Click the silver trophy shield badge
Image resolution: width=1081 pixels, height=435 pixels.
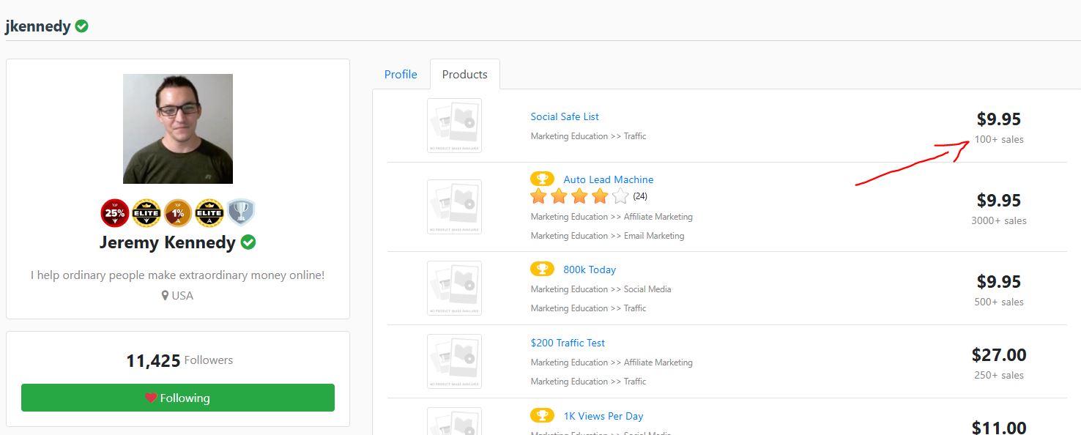(240, 212)
